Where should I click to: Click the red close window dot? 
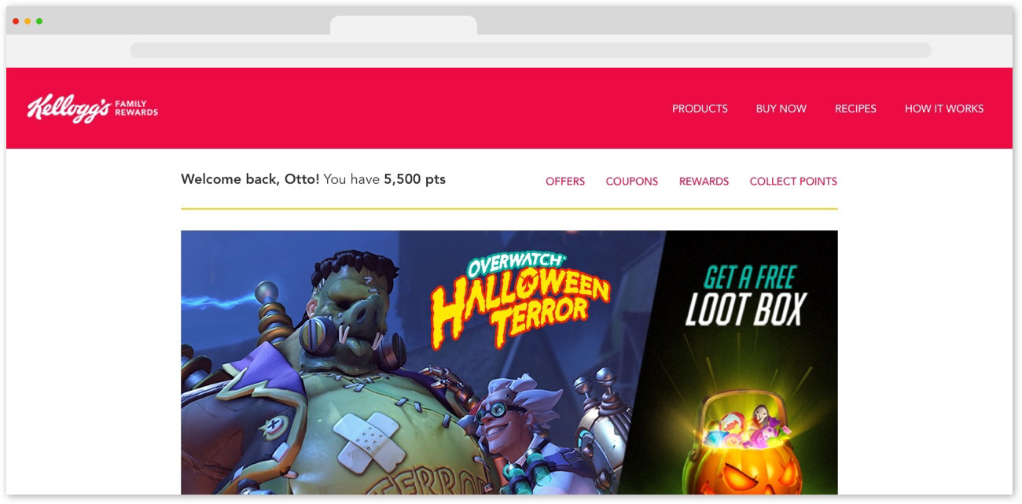tap(16, 21)
